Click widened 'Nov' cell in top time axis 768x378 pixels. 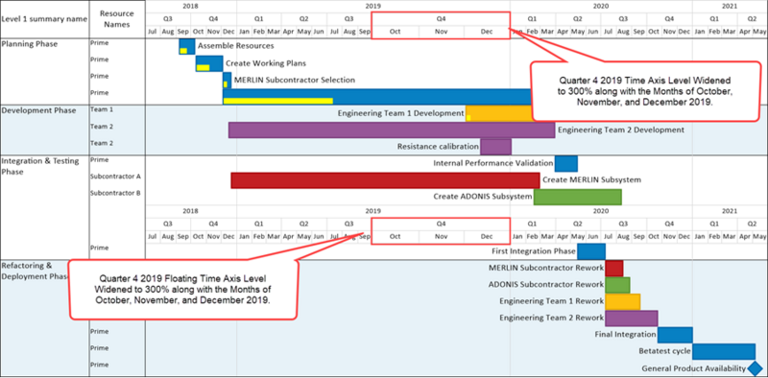tap(441, 32)
